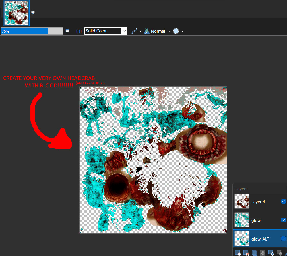Move the glow_ALT layer up
The image size is (287, 256).
point(271,252)
